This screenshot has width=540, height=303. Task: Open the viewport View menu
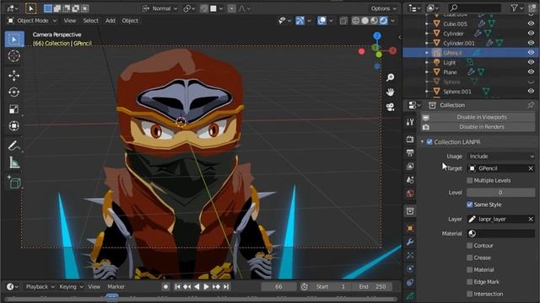[69, 20]
